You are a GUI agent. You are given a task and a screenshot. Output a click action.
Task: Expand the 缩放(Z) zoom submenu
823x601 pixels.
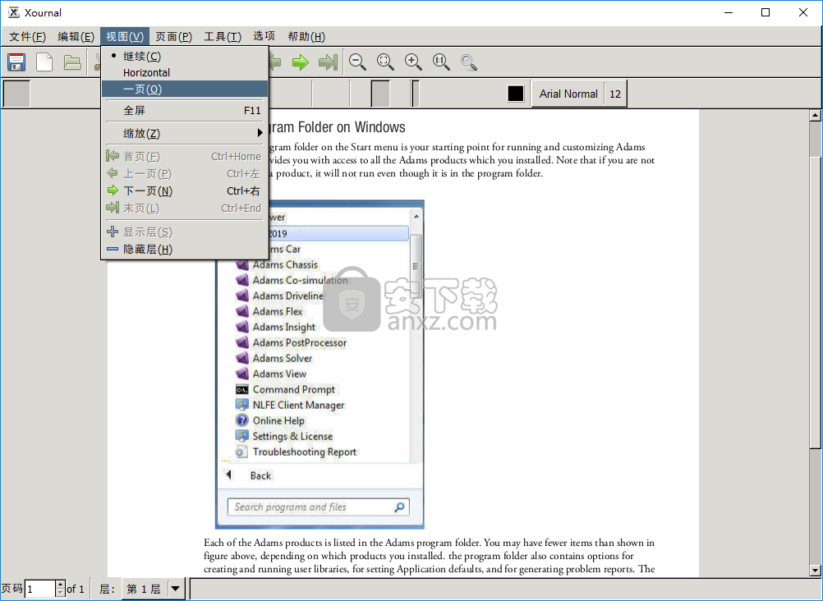coord(185,133)
